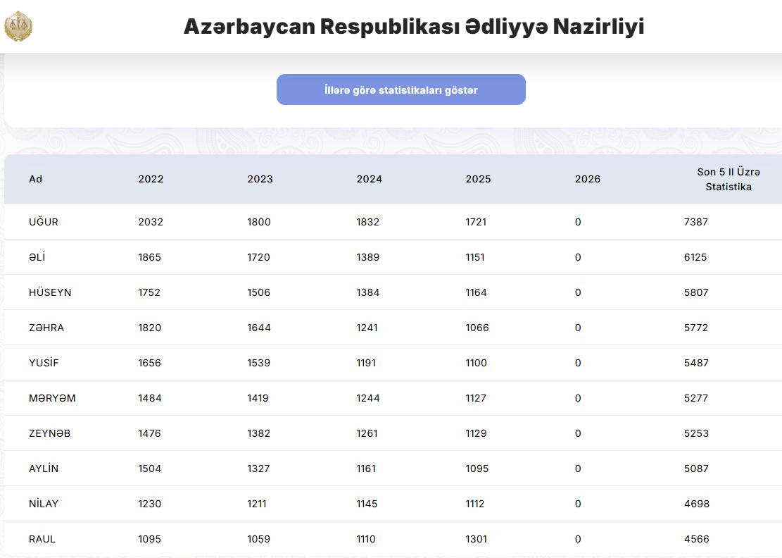Click the ZƏHRA name cell
Screen dimensions: 782x558
click(x=46, y=328)
